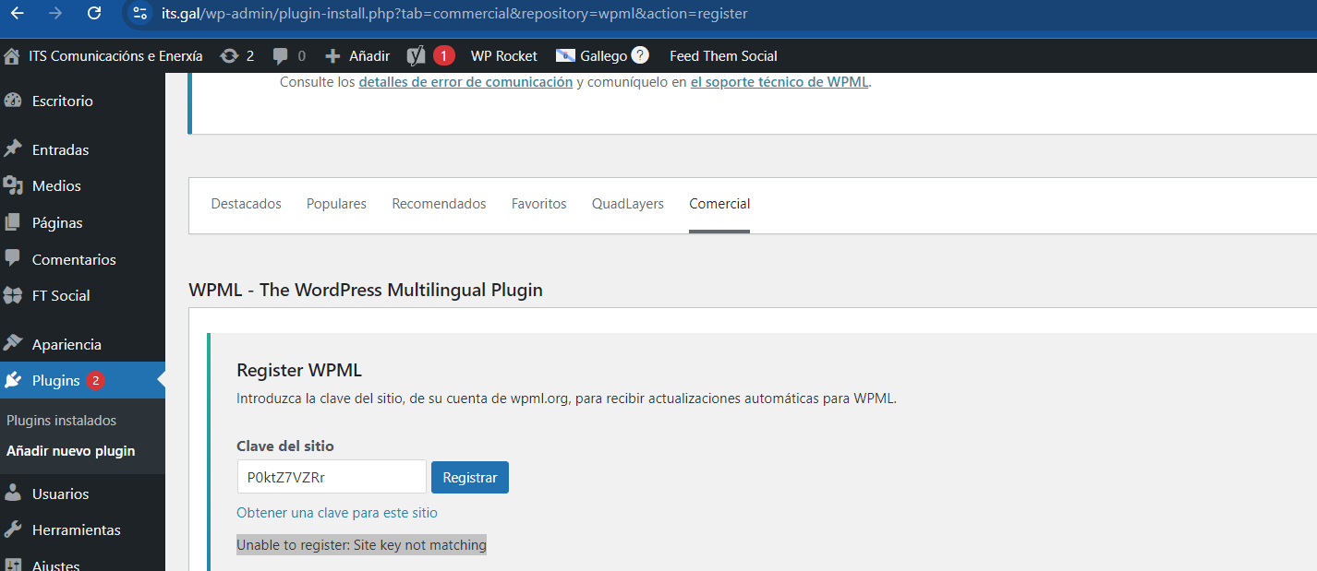Click the Entradas sidebar label
This screenshot has height=571, width=1317.
60,149
